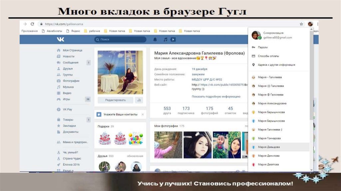Image resolution: width=341 pixels, height=191 pixels.
Task: Open Chrome three-dot menu
Action: pyautogui.click(x=318, y=24)
